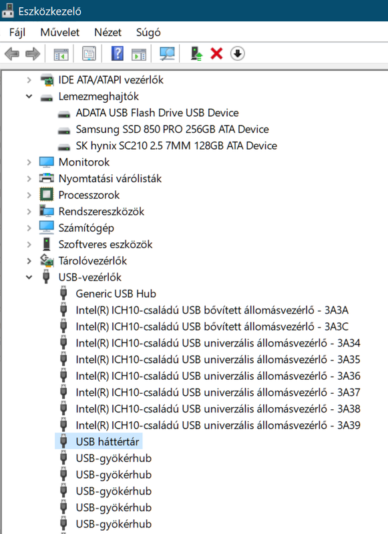Image resolution: width=388 pixels, height=534 pixels.
Task: Expand the Rendszereszközök node
Action: (x=29, y=212)
